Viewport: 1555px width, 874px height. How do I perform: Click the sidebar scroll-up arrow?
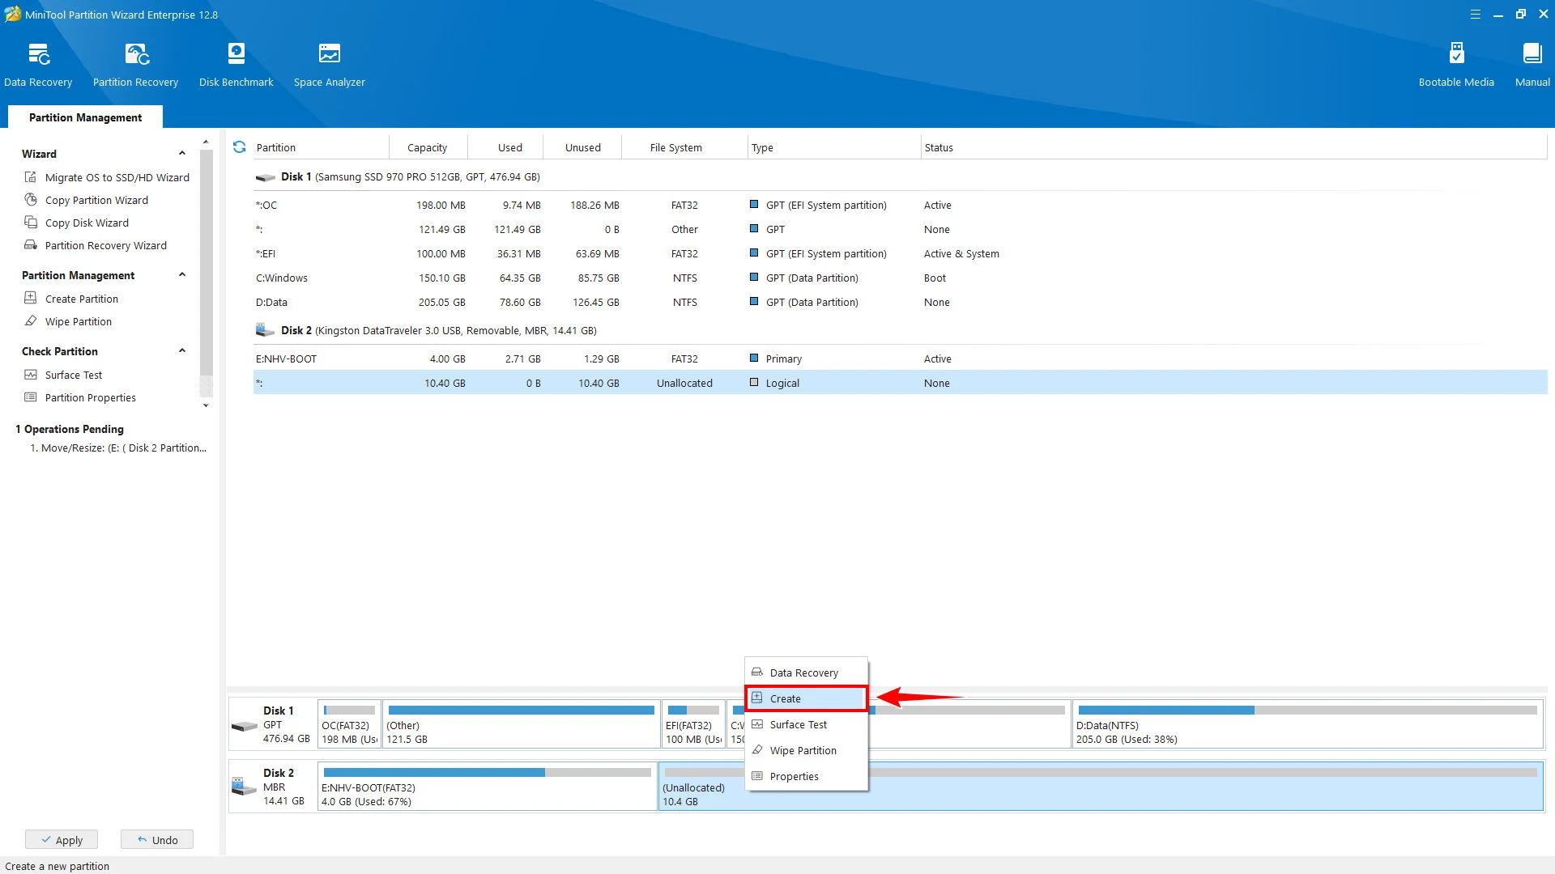click(x=206, y=142)
